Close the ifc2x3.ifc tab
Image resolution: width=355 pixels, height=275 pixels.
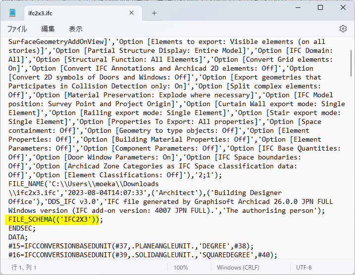point(131,13)
